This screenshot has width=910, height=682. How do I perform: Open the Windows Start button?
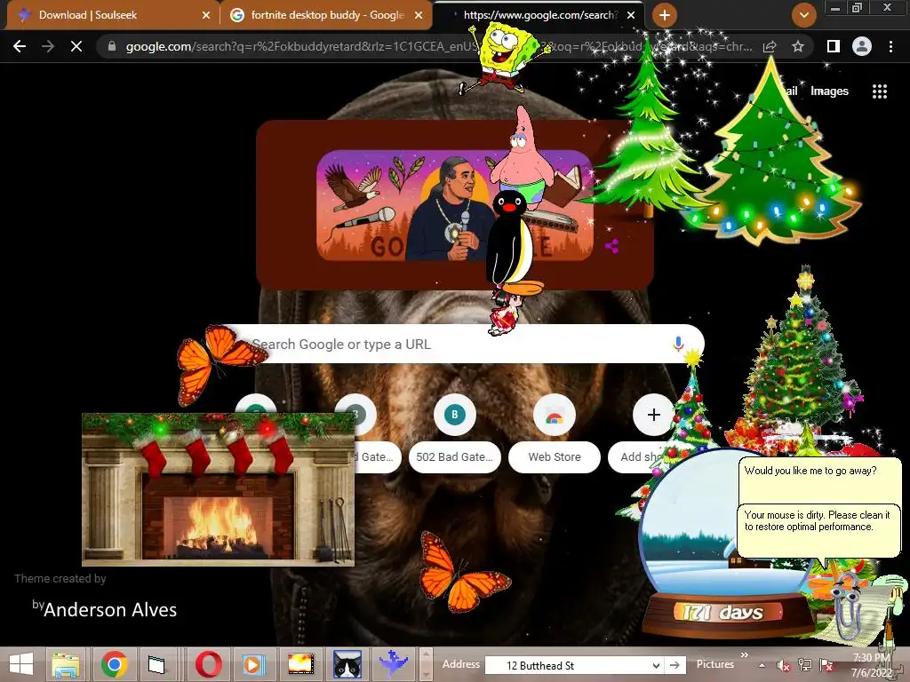(x=21, y=664)
